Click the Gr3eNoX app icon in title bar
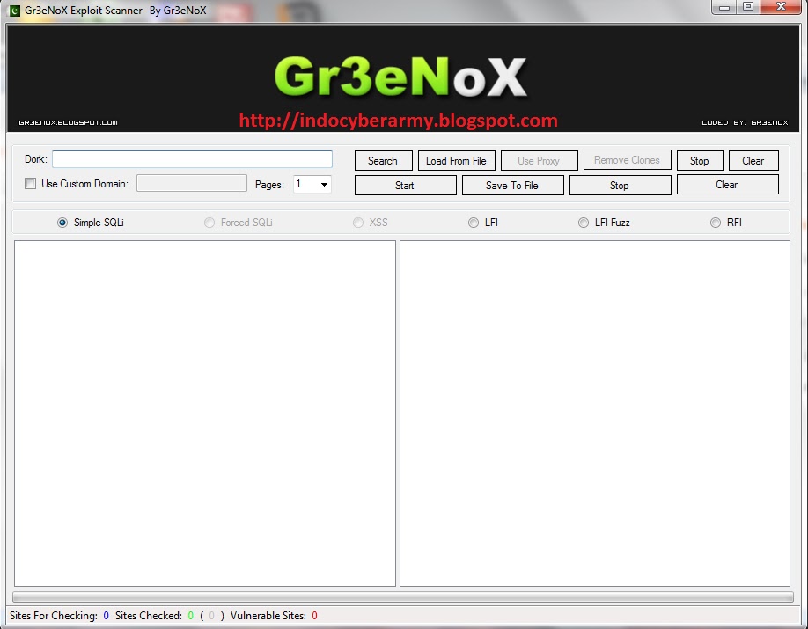Viewport: 808px width, 629px height. [x=15, y=11]
